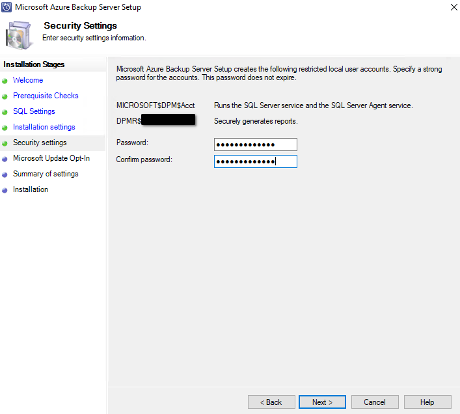Image resolution: width=460 pixels, height=414 pixels.
Task: Open the Prerequisite Checks stage
Action: coord(46,96)
